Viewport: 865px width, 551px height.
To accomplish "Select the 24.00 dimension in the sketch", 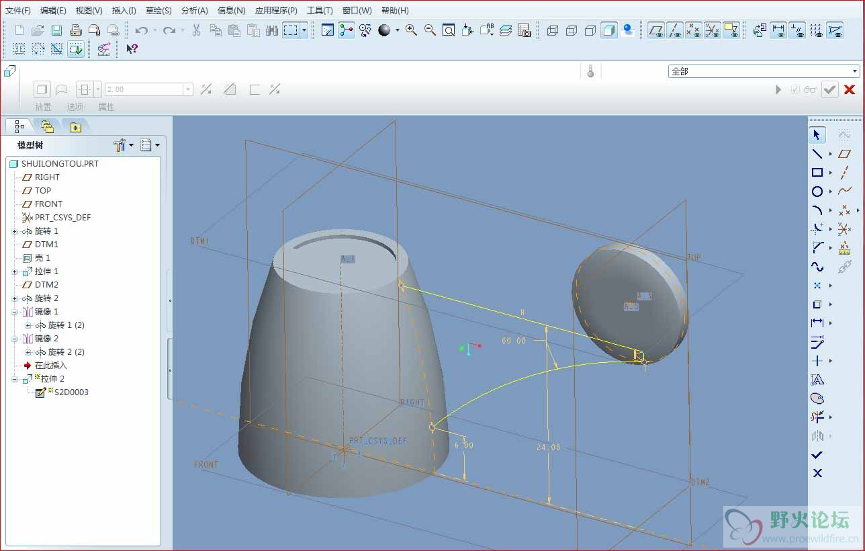I will [548, 447].
